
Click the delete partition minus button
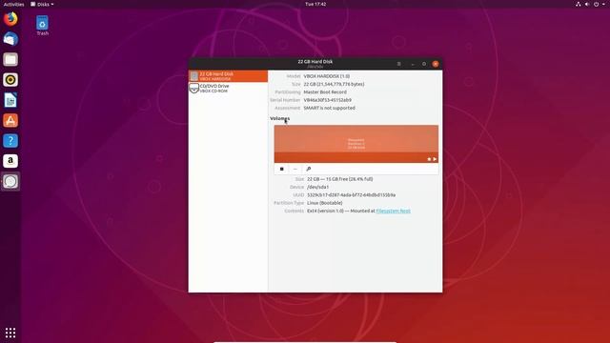point(295,169)
